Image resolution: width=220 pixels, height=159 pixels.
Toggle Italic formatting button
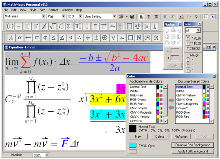pyautogui.click(x=172, y=17)
